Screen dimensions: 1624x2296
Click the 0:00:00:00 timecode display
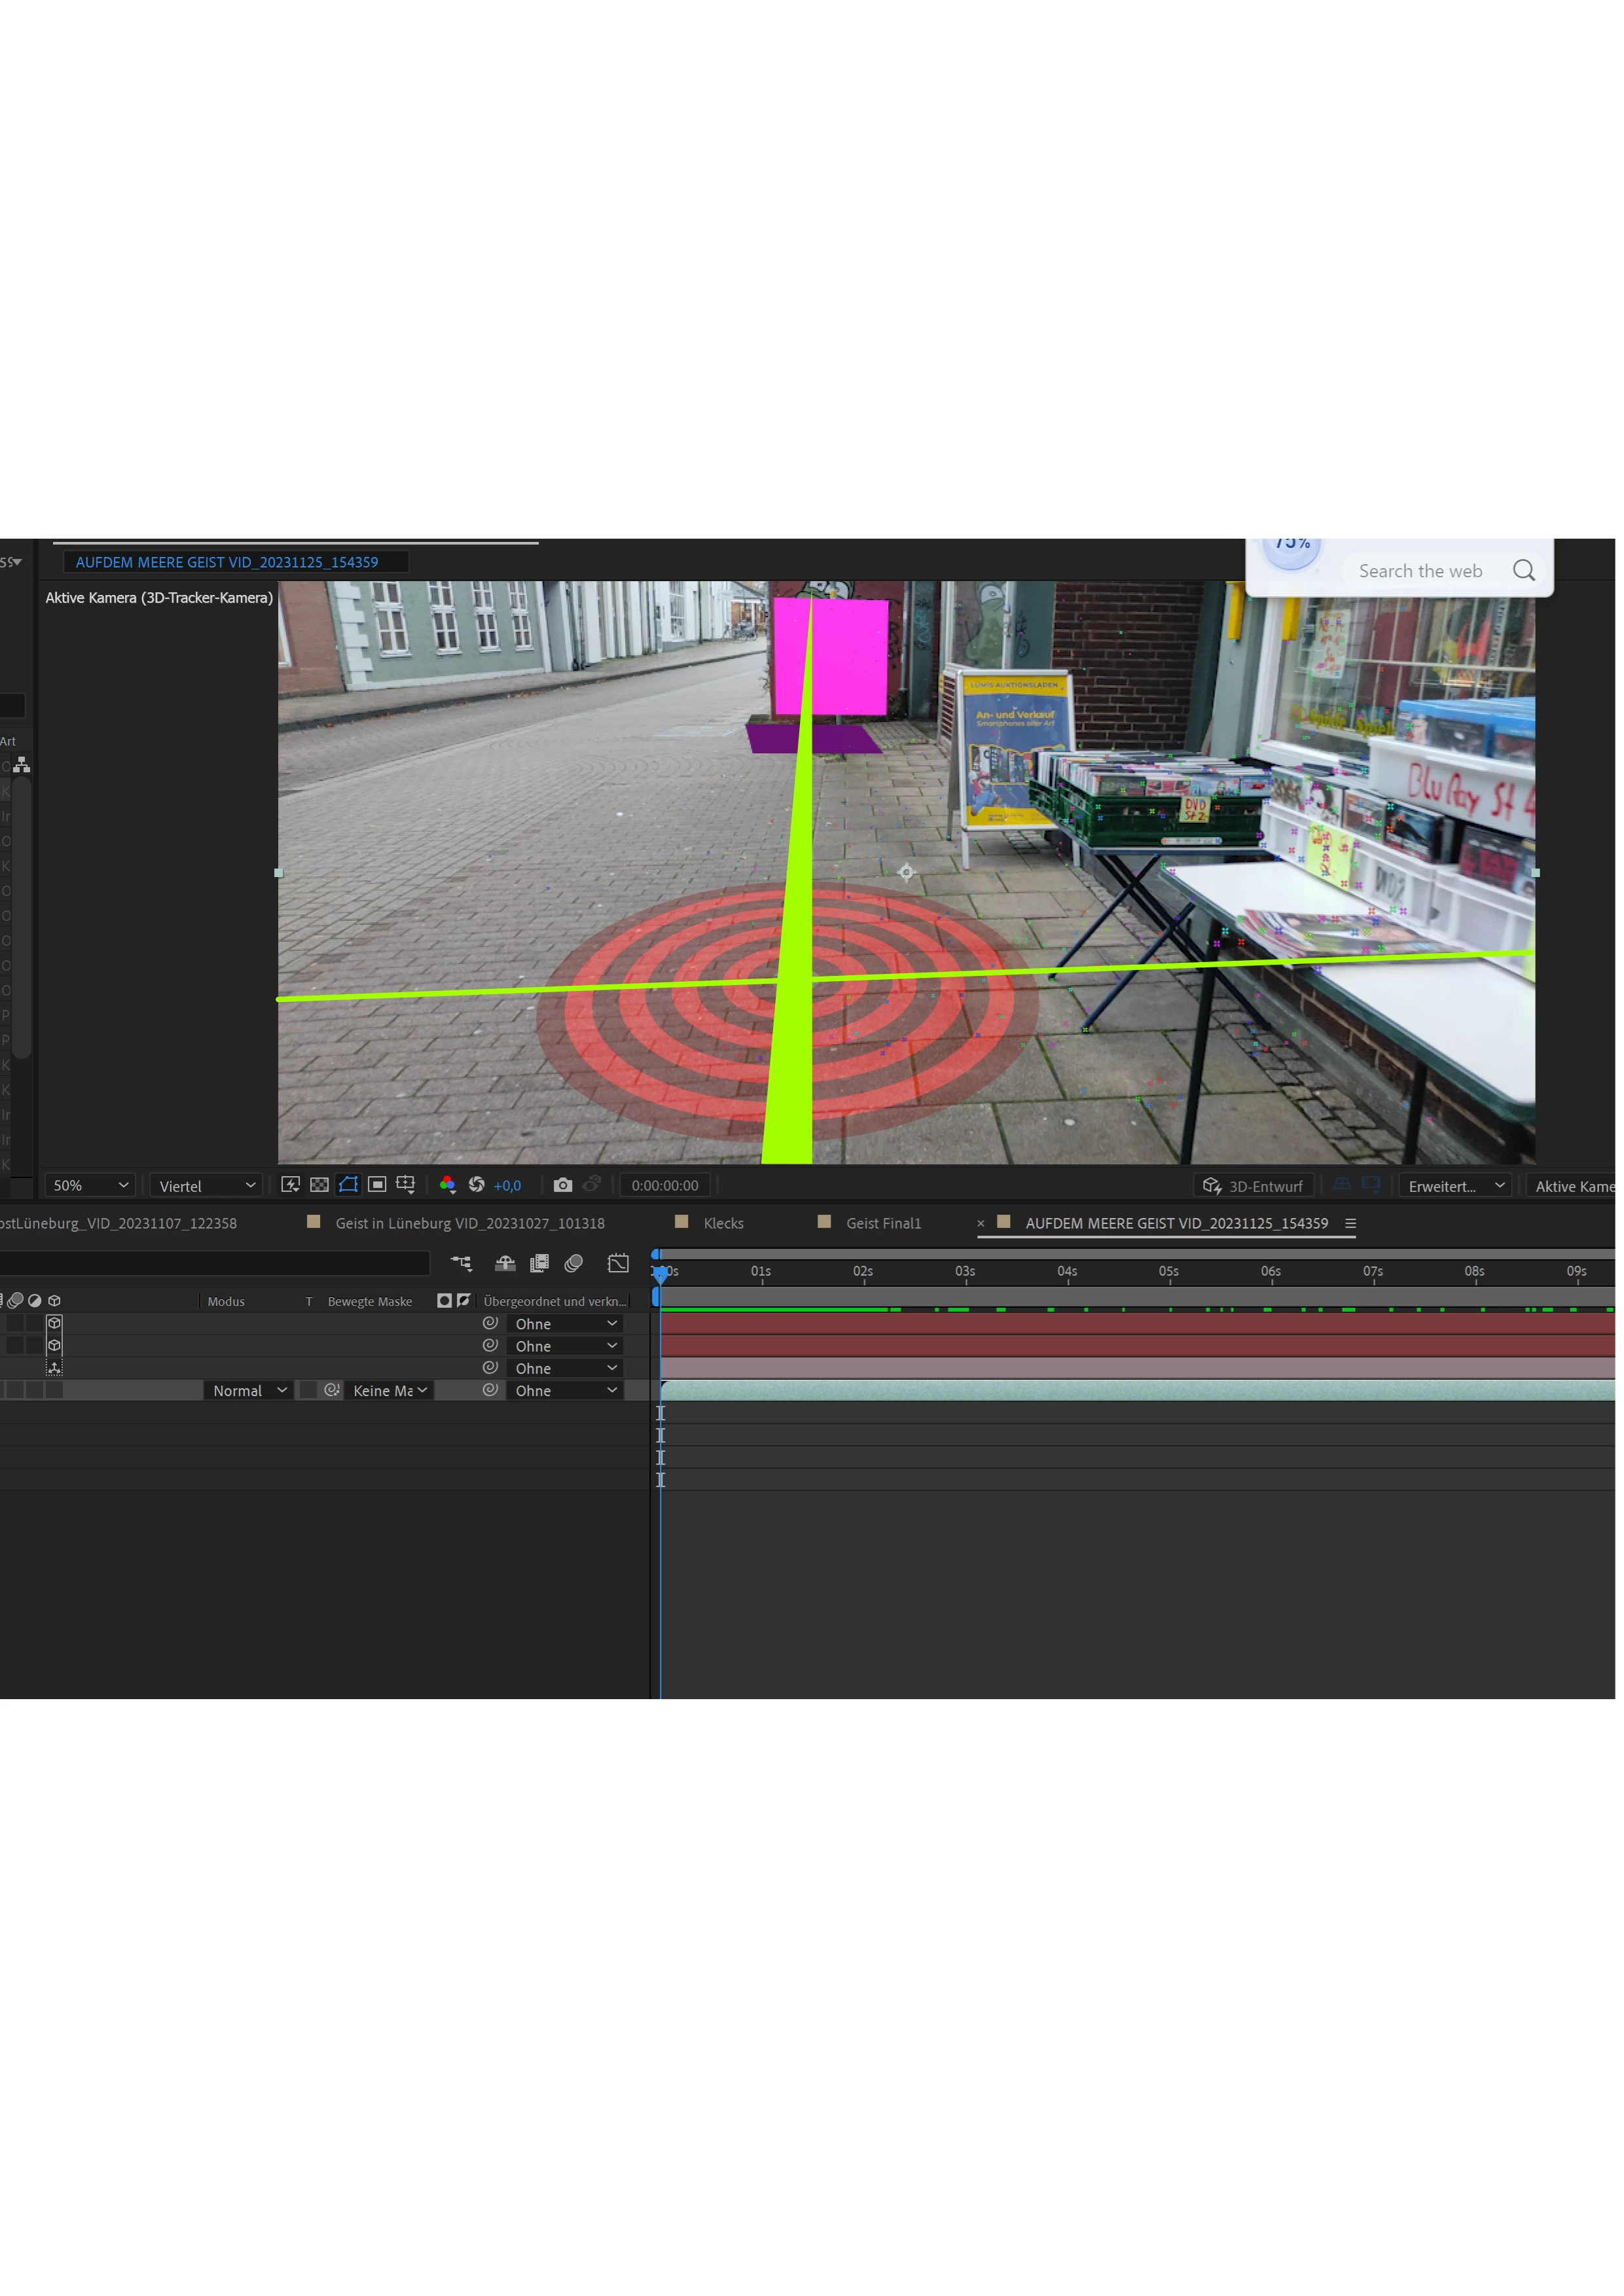(x=665, y=1186)
